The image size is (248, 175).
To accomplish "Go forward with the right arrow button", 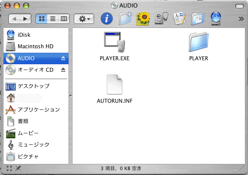I will tap(26, 19).
